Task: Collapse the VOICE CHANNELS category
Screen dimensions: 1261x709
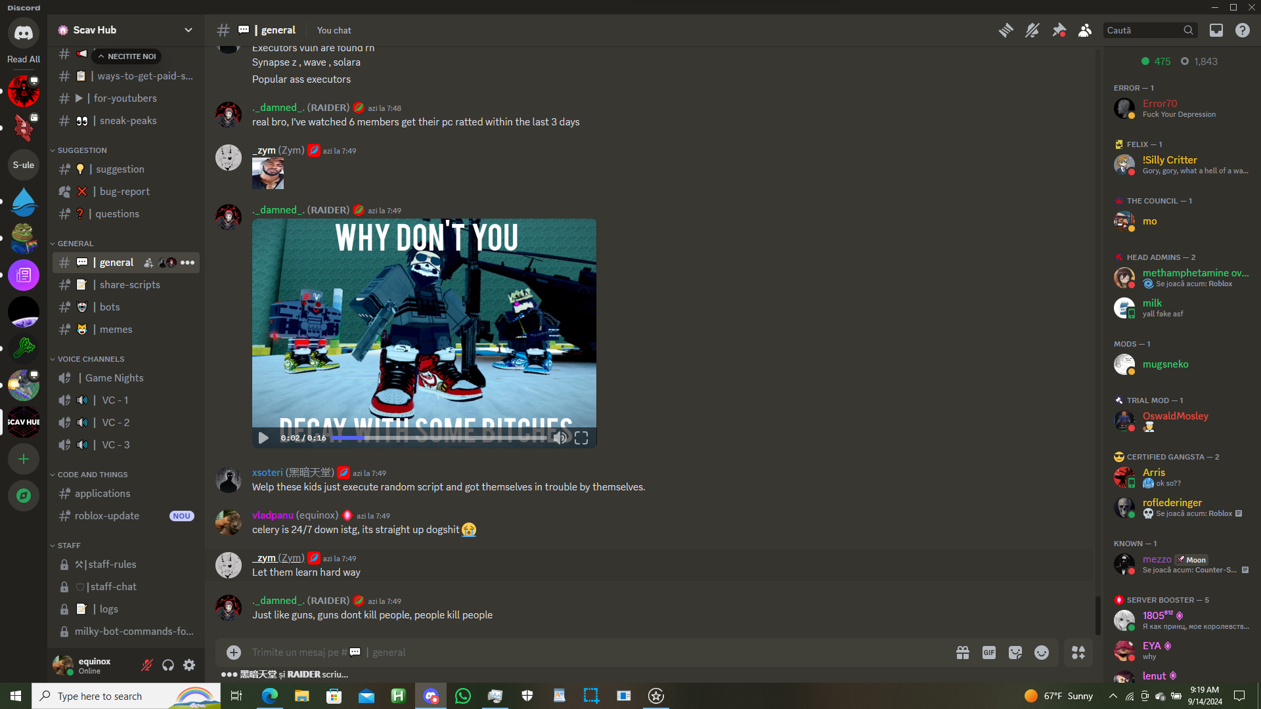Action: click(91, 359)
